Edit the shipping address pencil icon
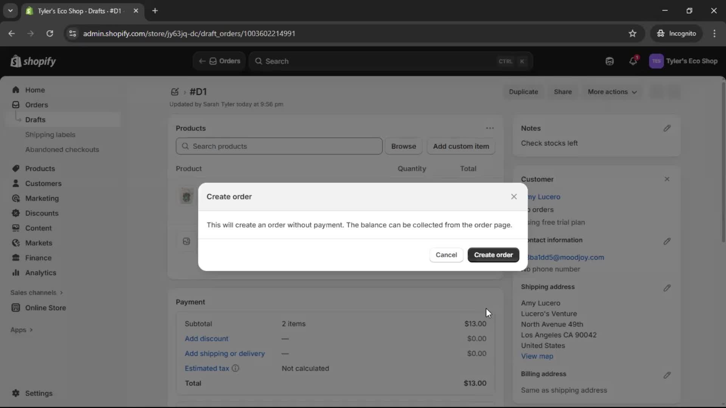This screenshot has height=408, width=726. [667, 288]
